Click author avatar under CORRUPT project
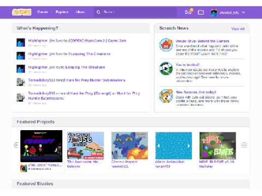The width and height of the screenshot is (262, 196). point(23,168)
